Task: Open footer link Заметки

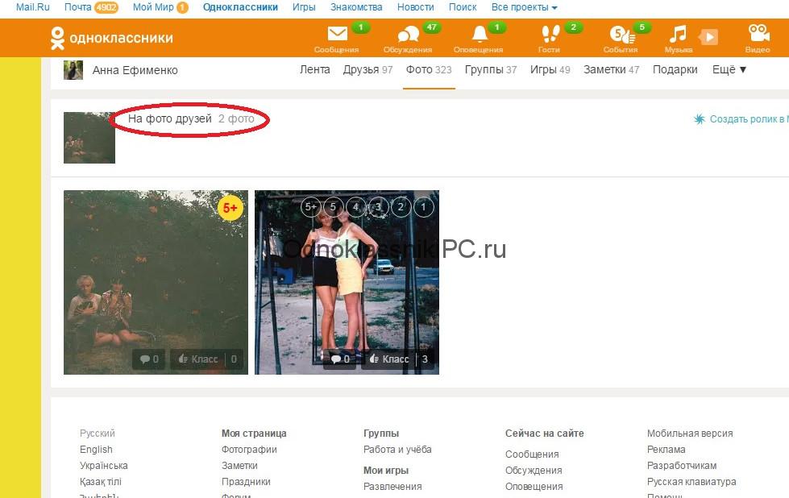Action: tap(239, 465)
